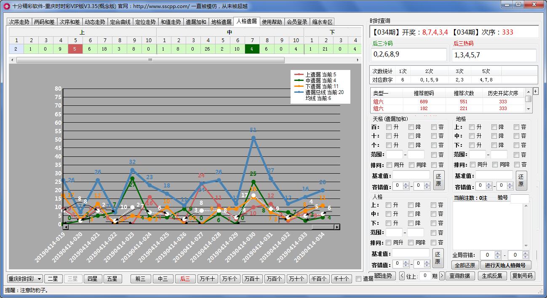Click the plus icon beside recommendation table
Image resolution: width=547 pixels, height=298 pixels.
[x=536, y=91]
